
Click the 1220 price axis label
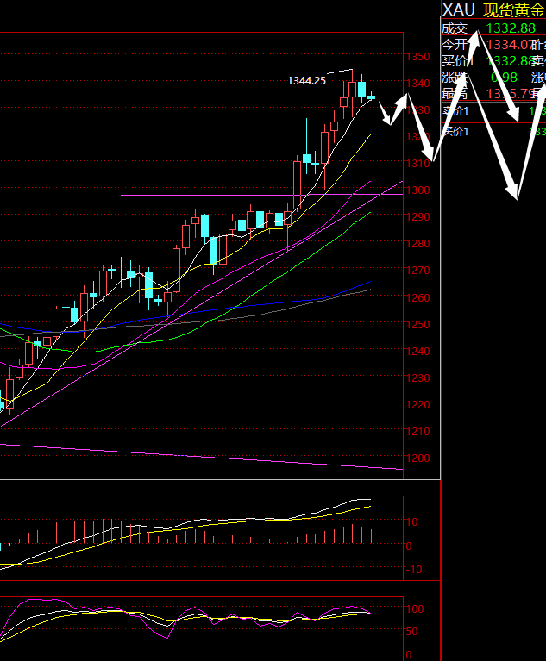pyautogui.click(x=417, y=405)
